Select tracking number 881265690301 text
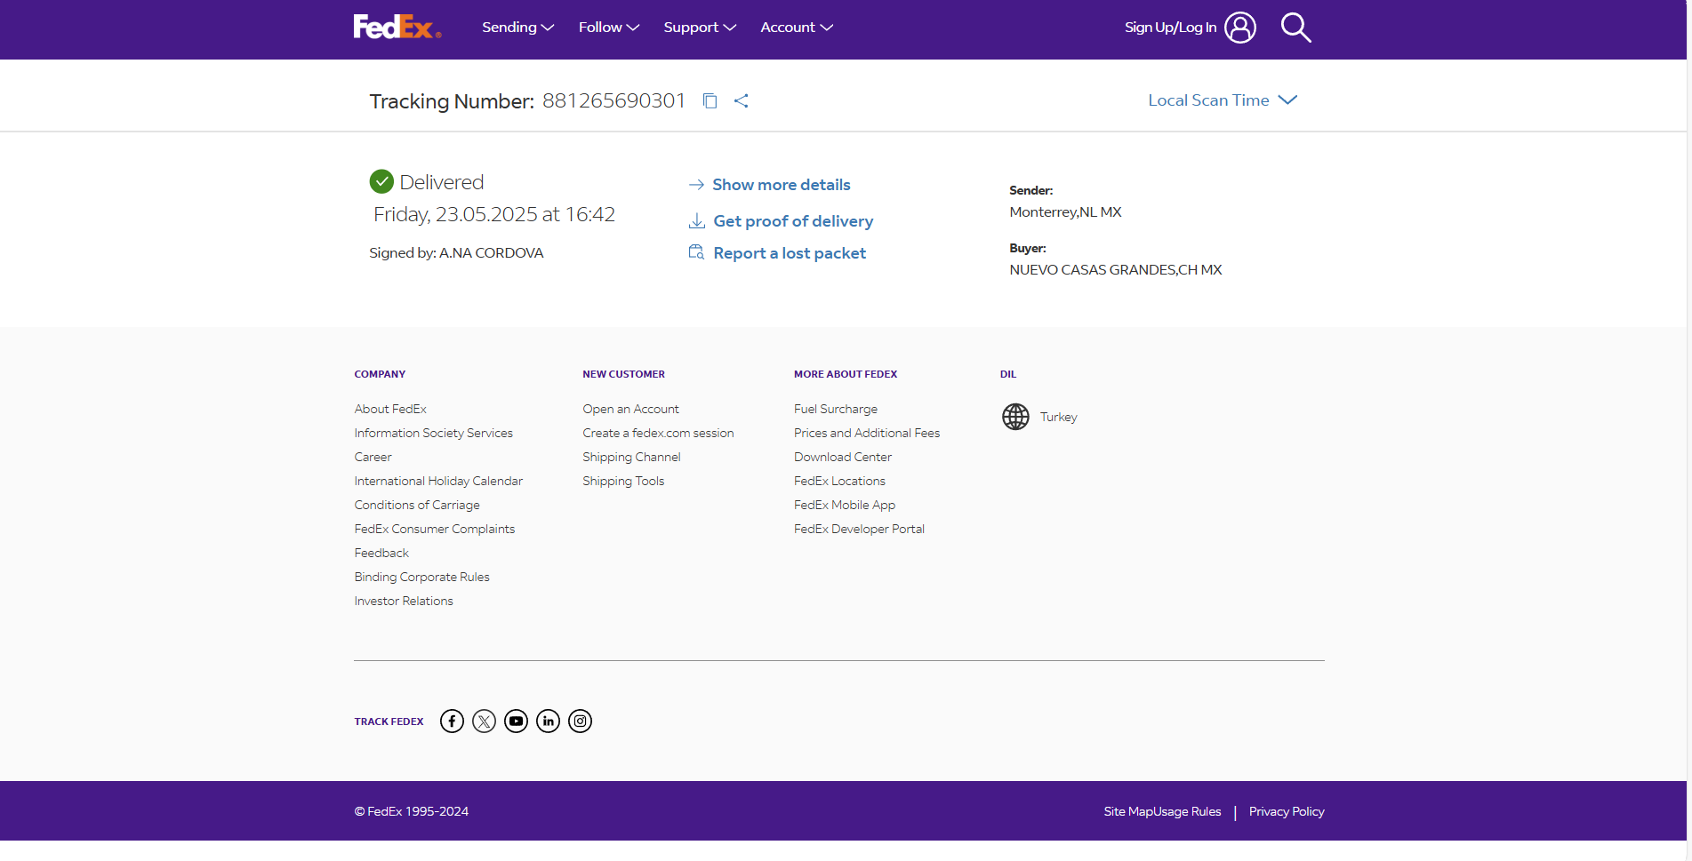 click(613, 100)
